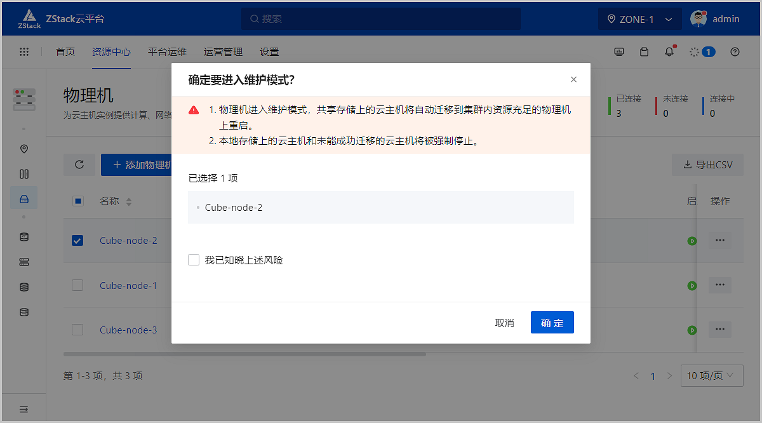Click the refresh button in host list
Image resolution: width=762 pixels, height=423 pixels.
[x=79, y=164]
